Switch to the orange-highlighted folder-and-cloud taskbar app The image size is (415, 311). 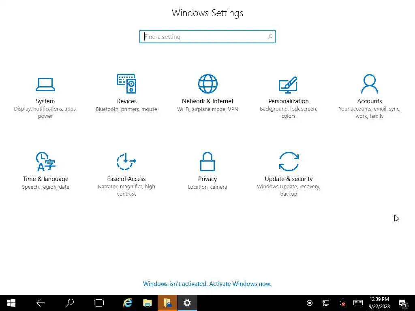point(167,303)
